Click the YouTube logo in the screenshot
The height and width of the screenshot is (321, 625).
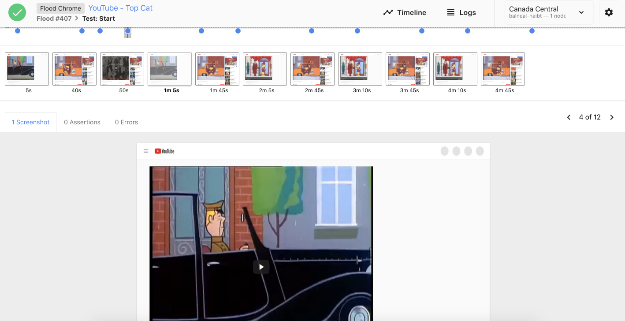164,151
